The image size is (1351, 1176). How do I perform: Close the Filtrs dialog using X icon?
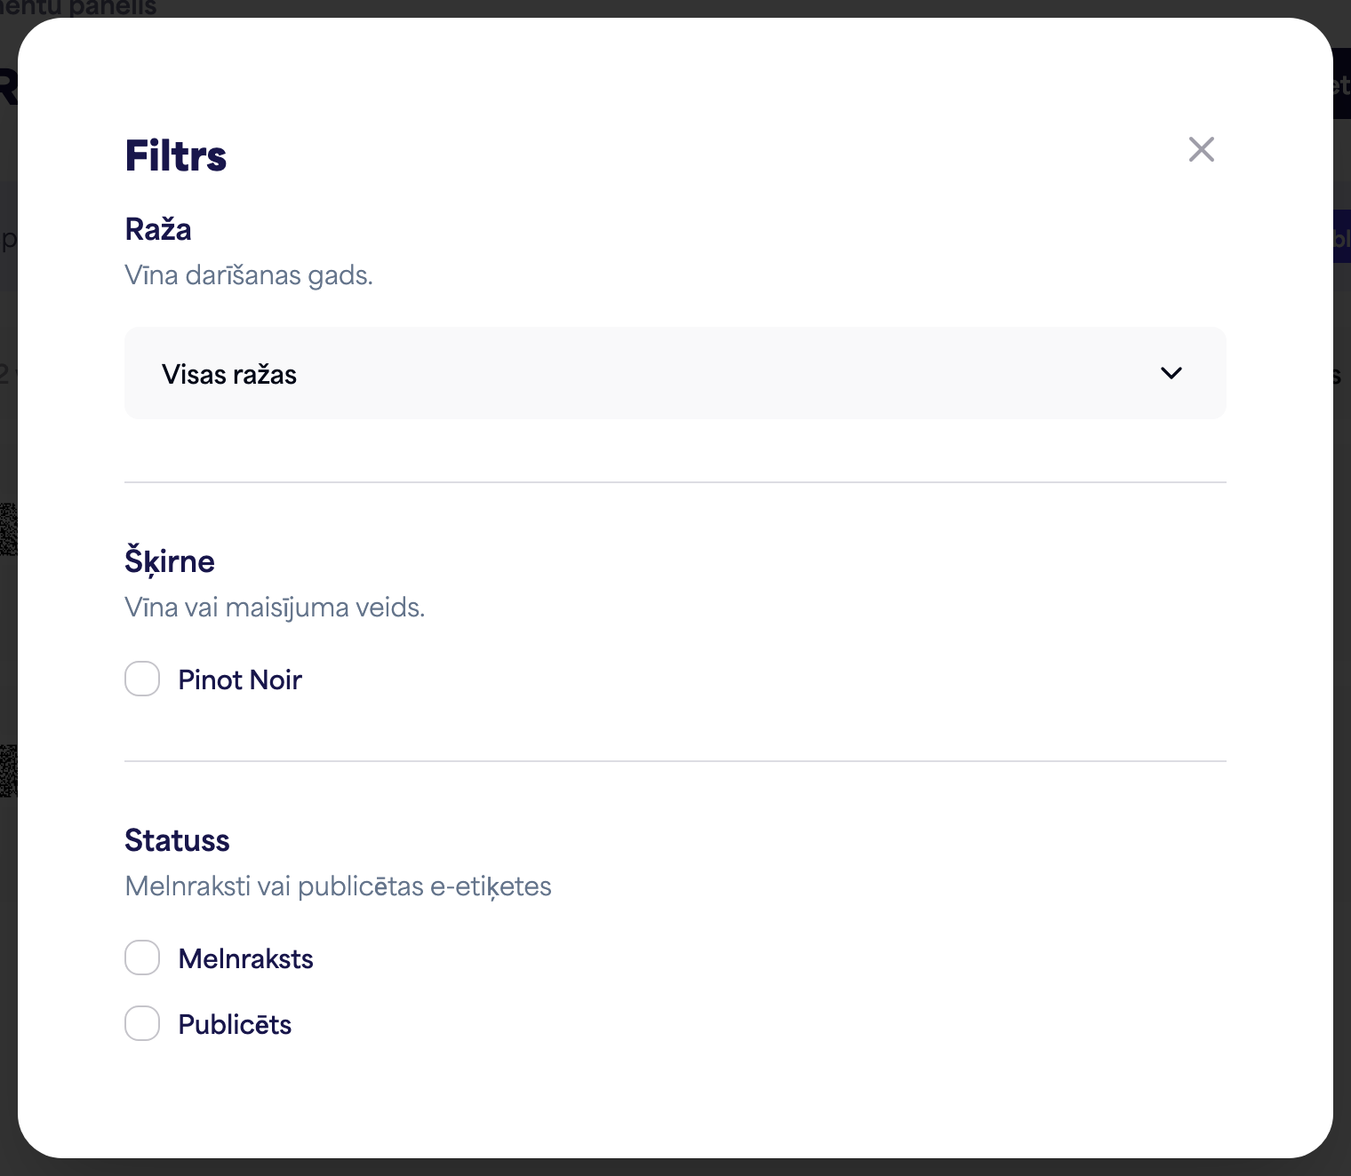(1202, 149)
